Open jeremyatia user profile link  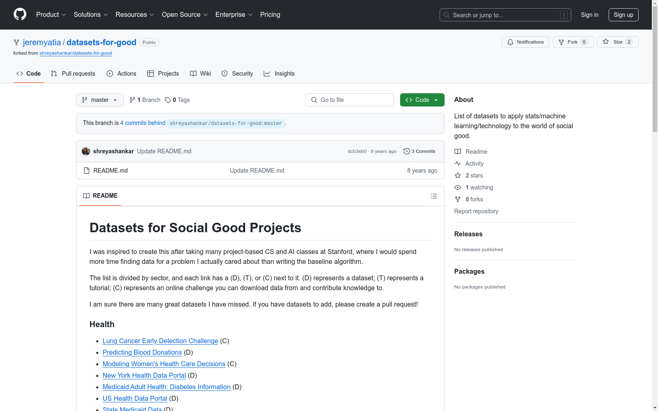(x=42, y=42)
